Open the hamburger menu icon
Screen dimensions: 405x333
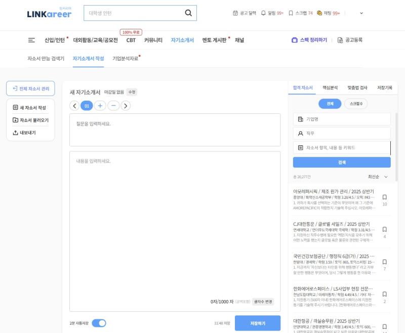coord(31,40)
